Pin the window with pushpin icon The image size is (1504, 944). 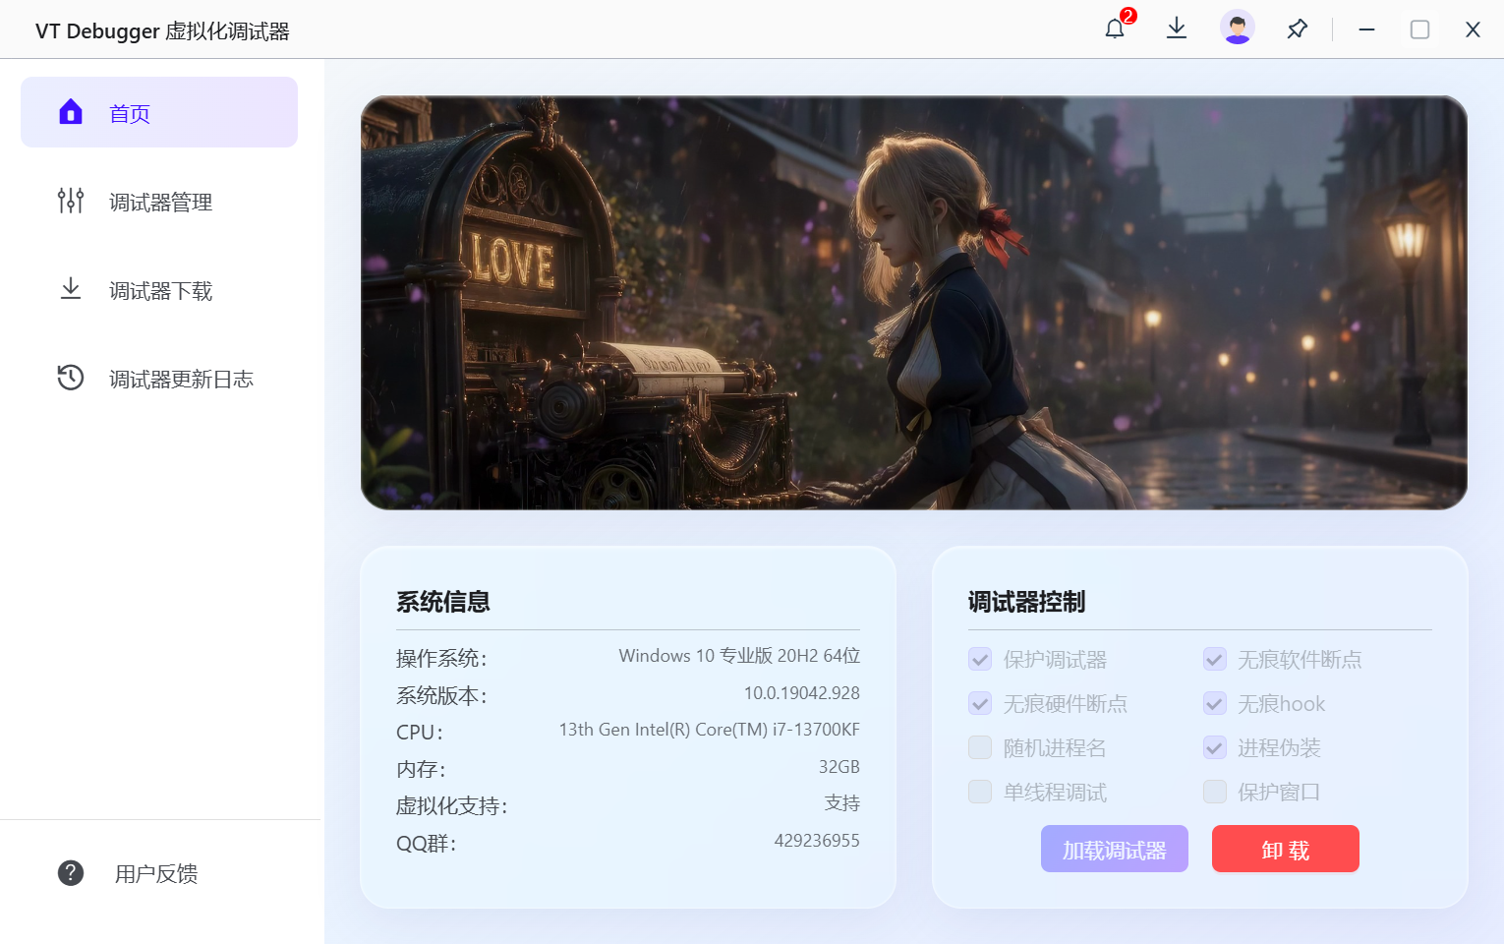tap(1298, 29)
